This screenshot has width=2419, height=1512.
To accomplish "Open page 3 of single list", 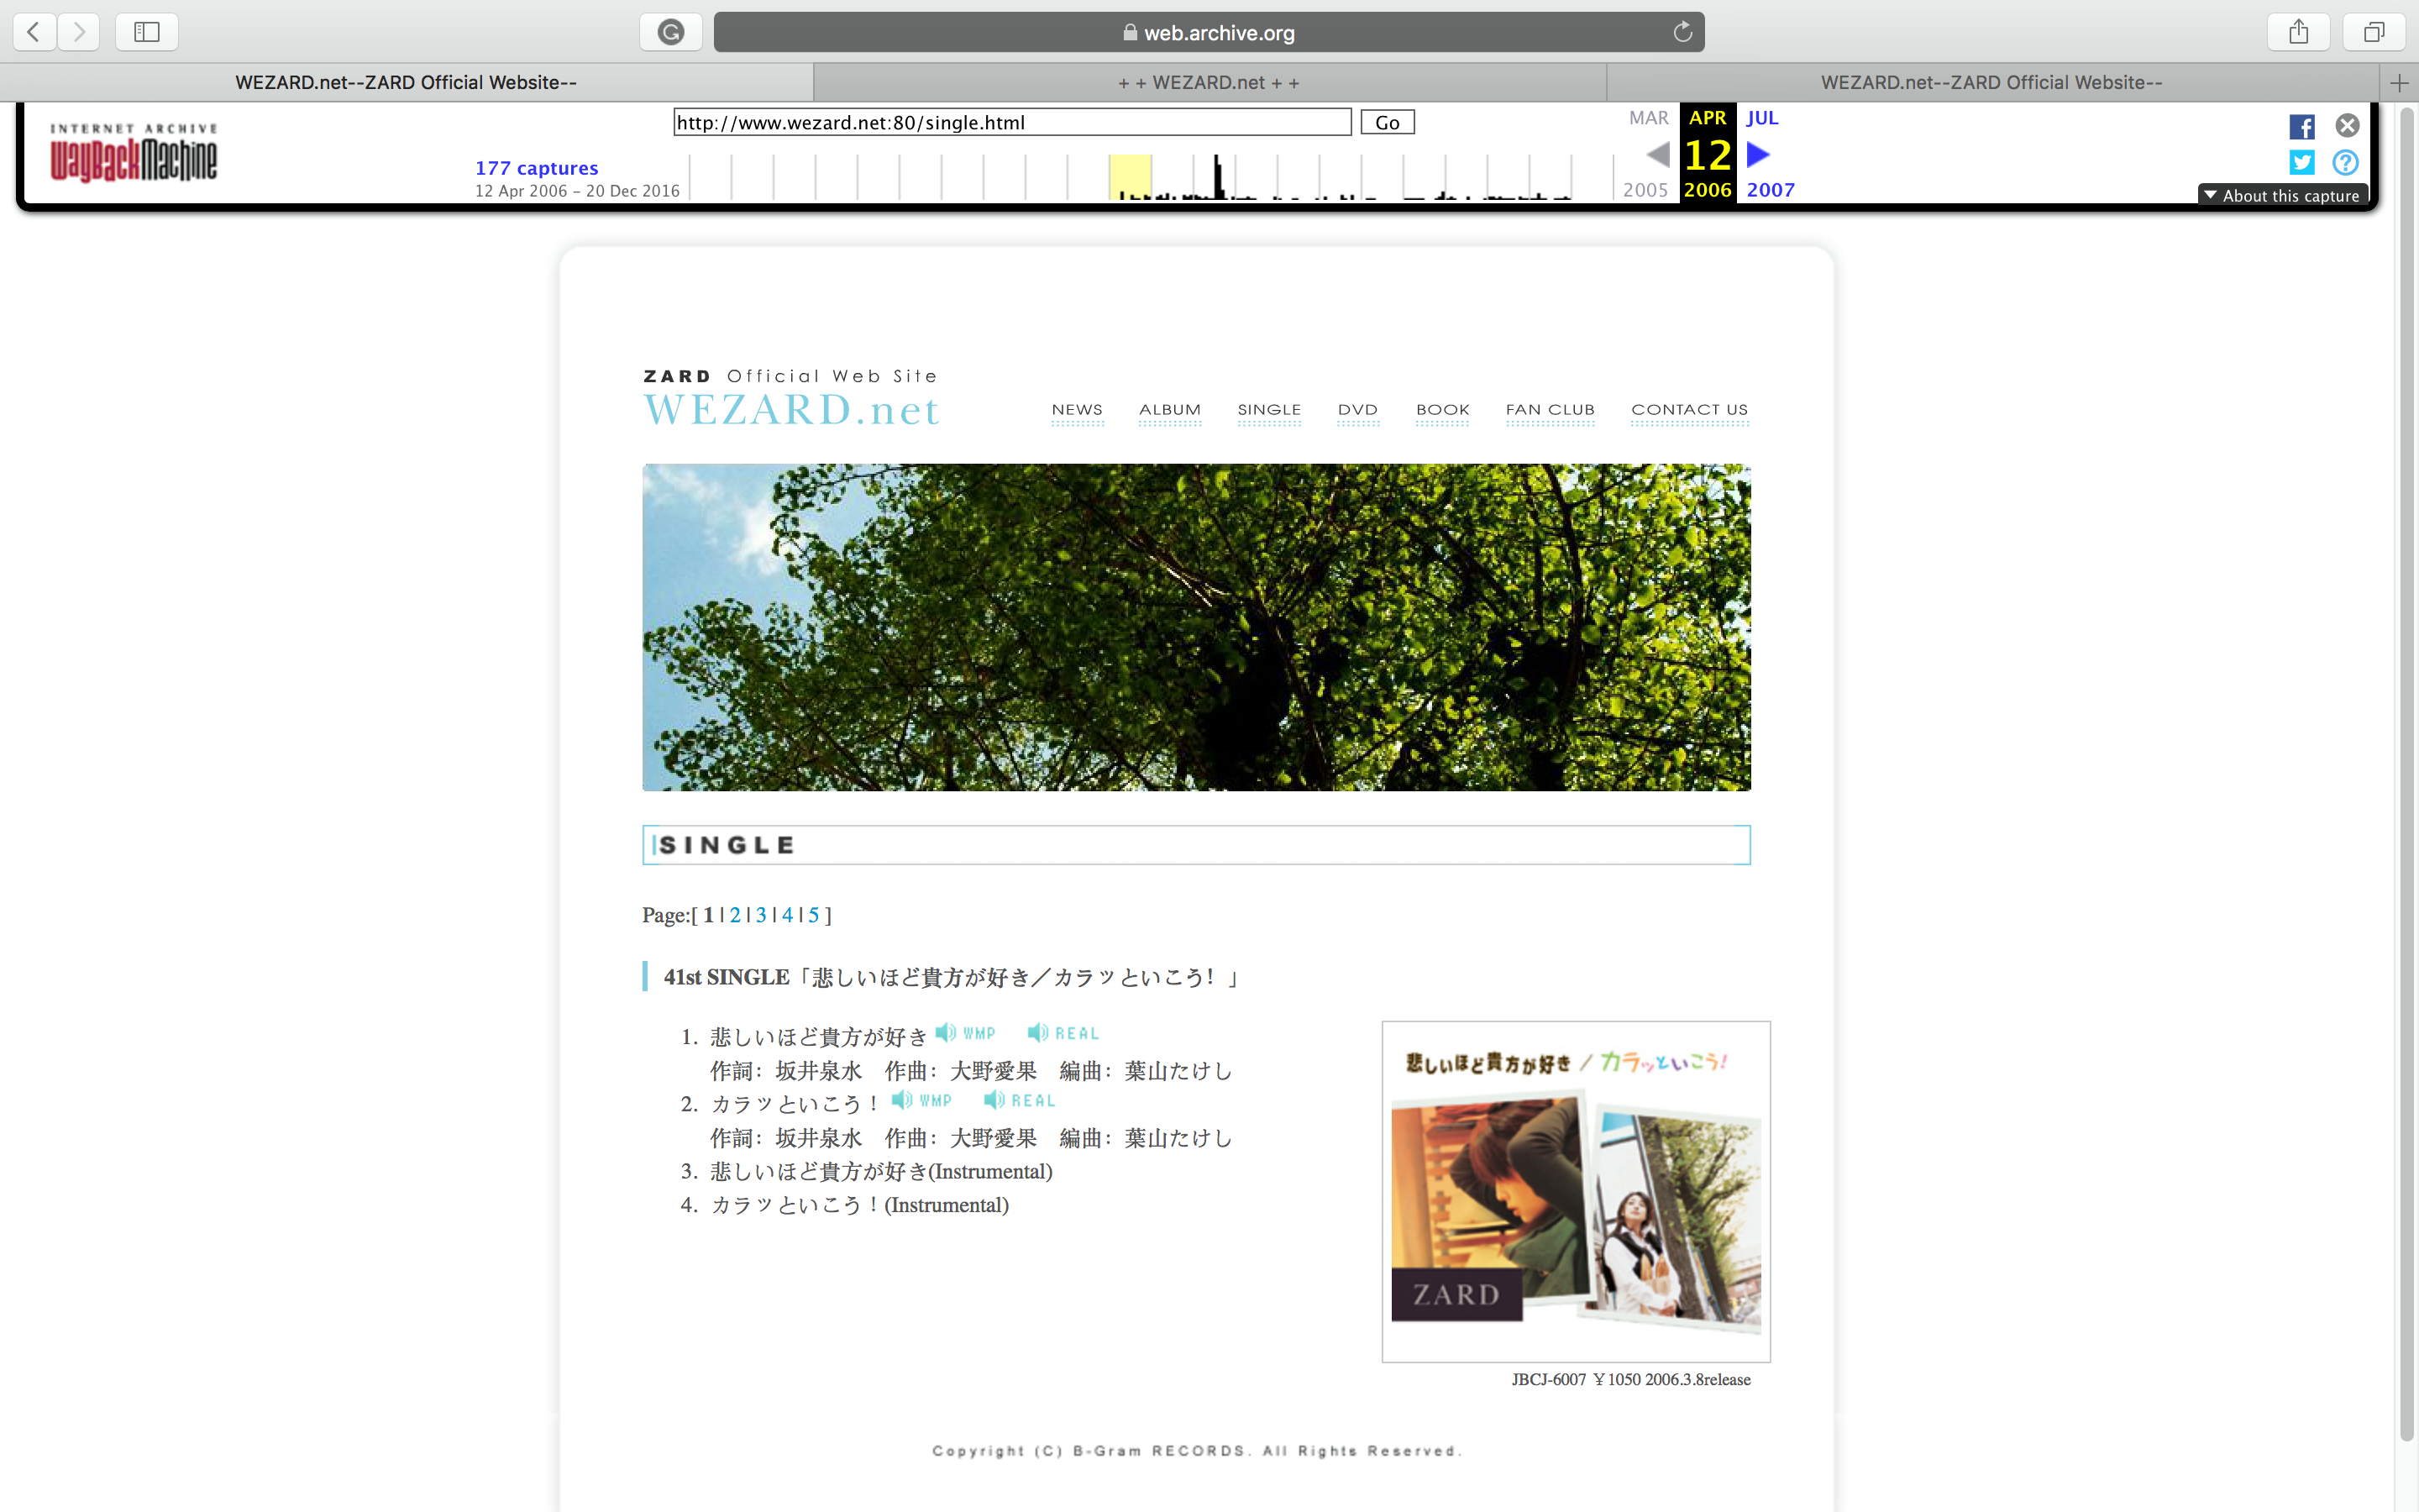I will click(x=761, y=914).
